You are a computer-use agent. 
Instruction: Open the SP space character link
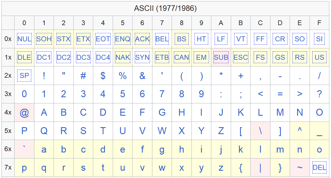(24, 75)
